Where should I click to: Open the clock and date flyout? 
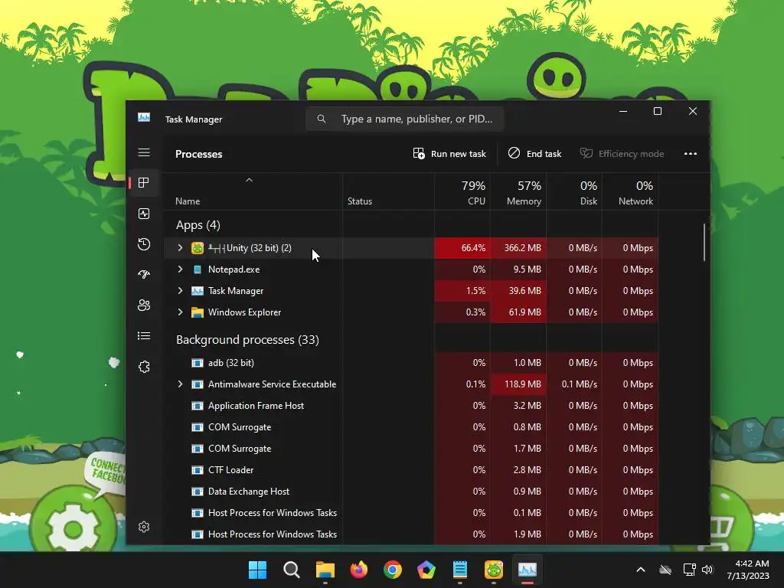pos(748,570)
